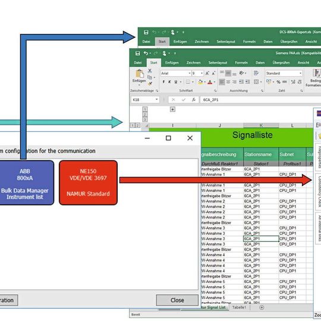
Task: Activate the format painter brush
Action: 150,84
